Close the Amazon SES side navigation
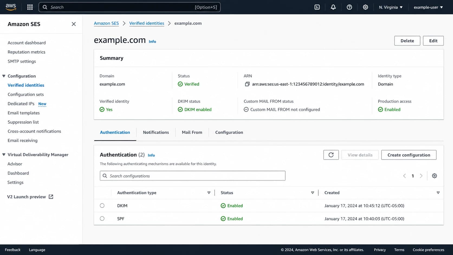Viewport: 453px width, 255px height. [74, 24]
